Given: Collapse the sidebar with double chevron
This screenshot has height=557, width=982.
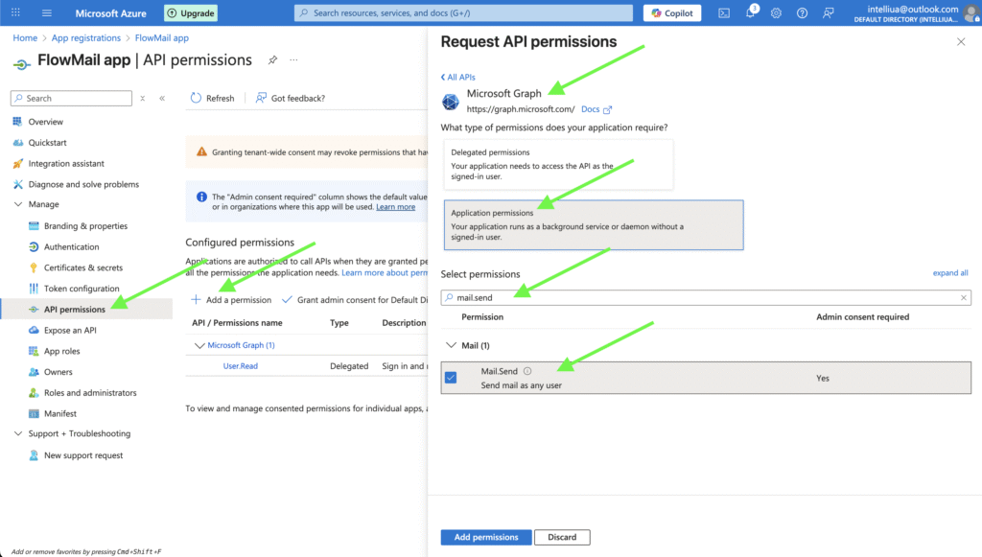Looking at the screenshot, I should pyautogui.click(x=162, y=98).
